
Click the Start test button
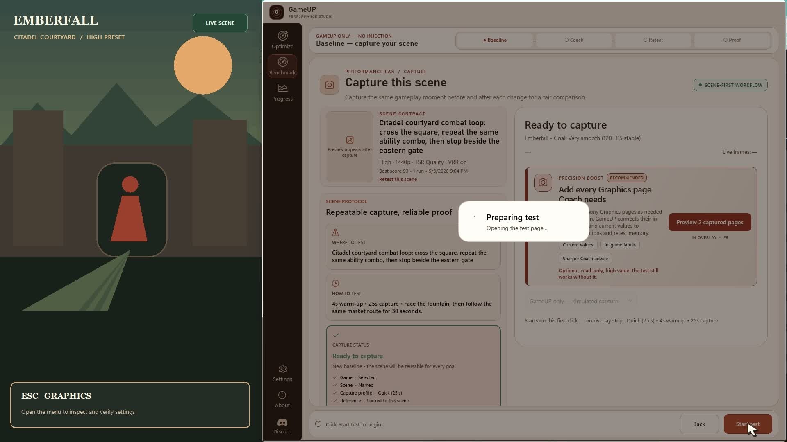748,424
